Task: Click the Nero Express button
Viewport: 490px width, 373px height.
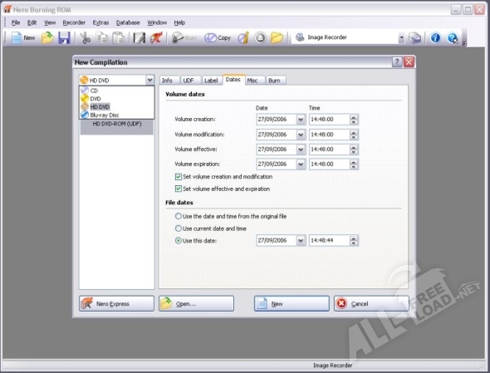Action: [116, 303]
